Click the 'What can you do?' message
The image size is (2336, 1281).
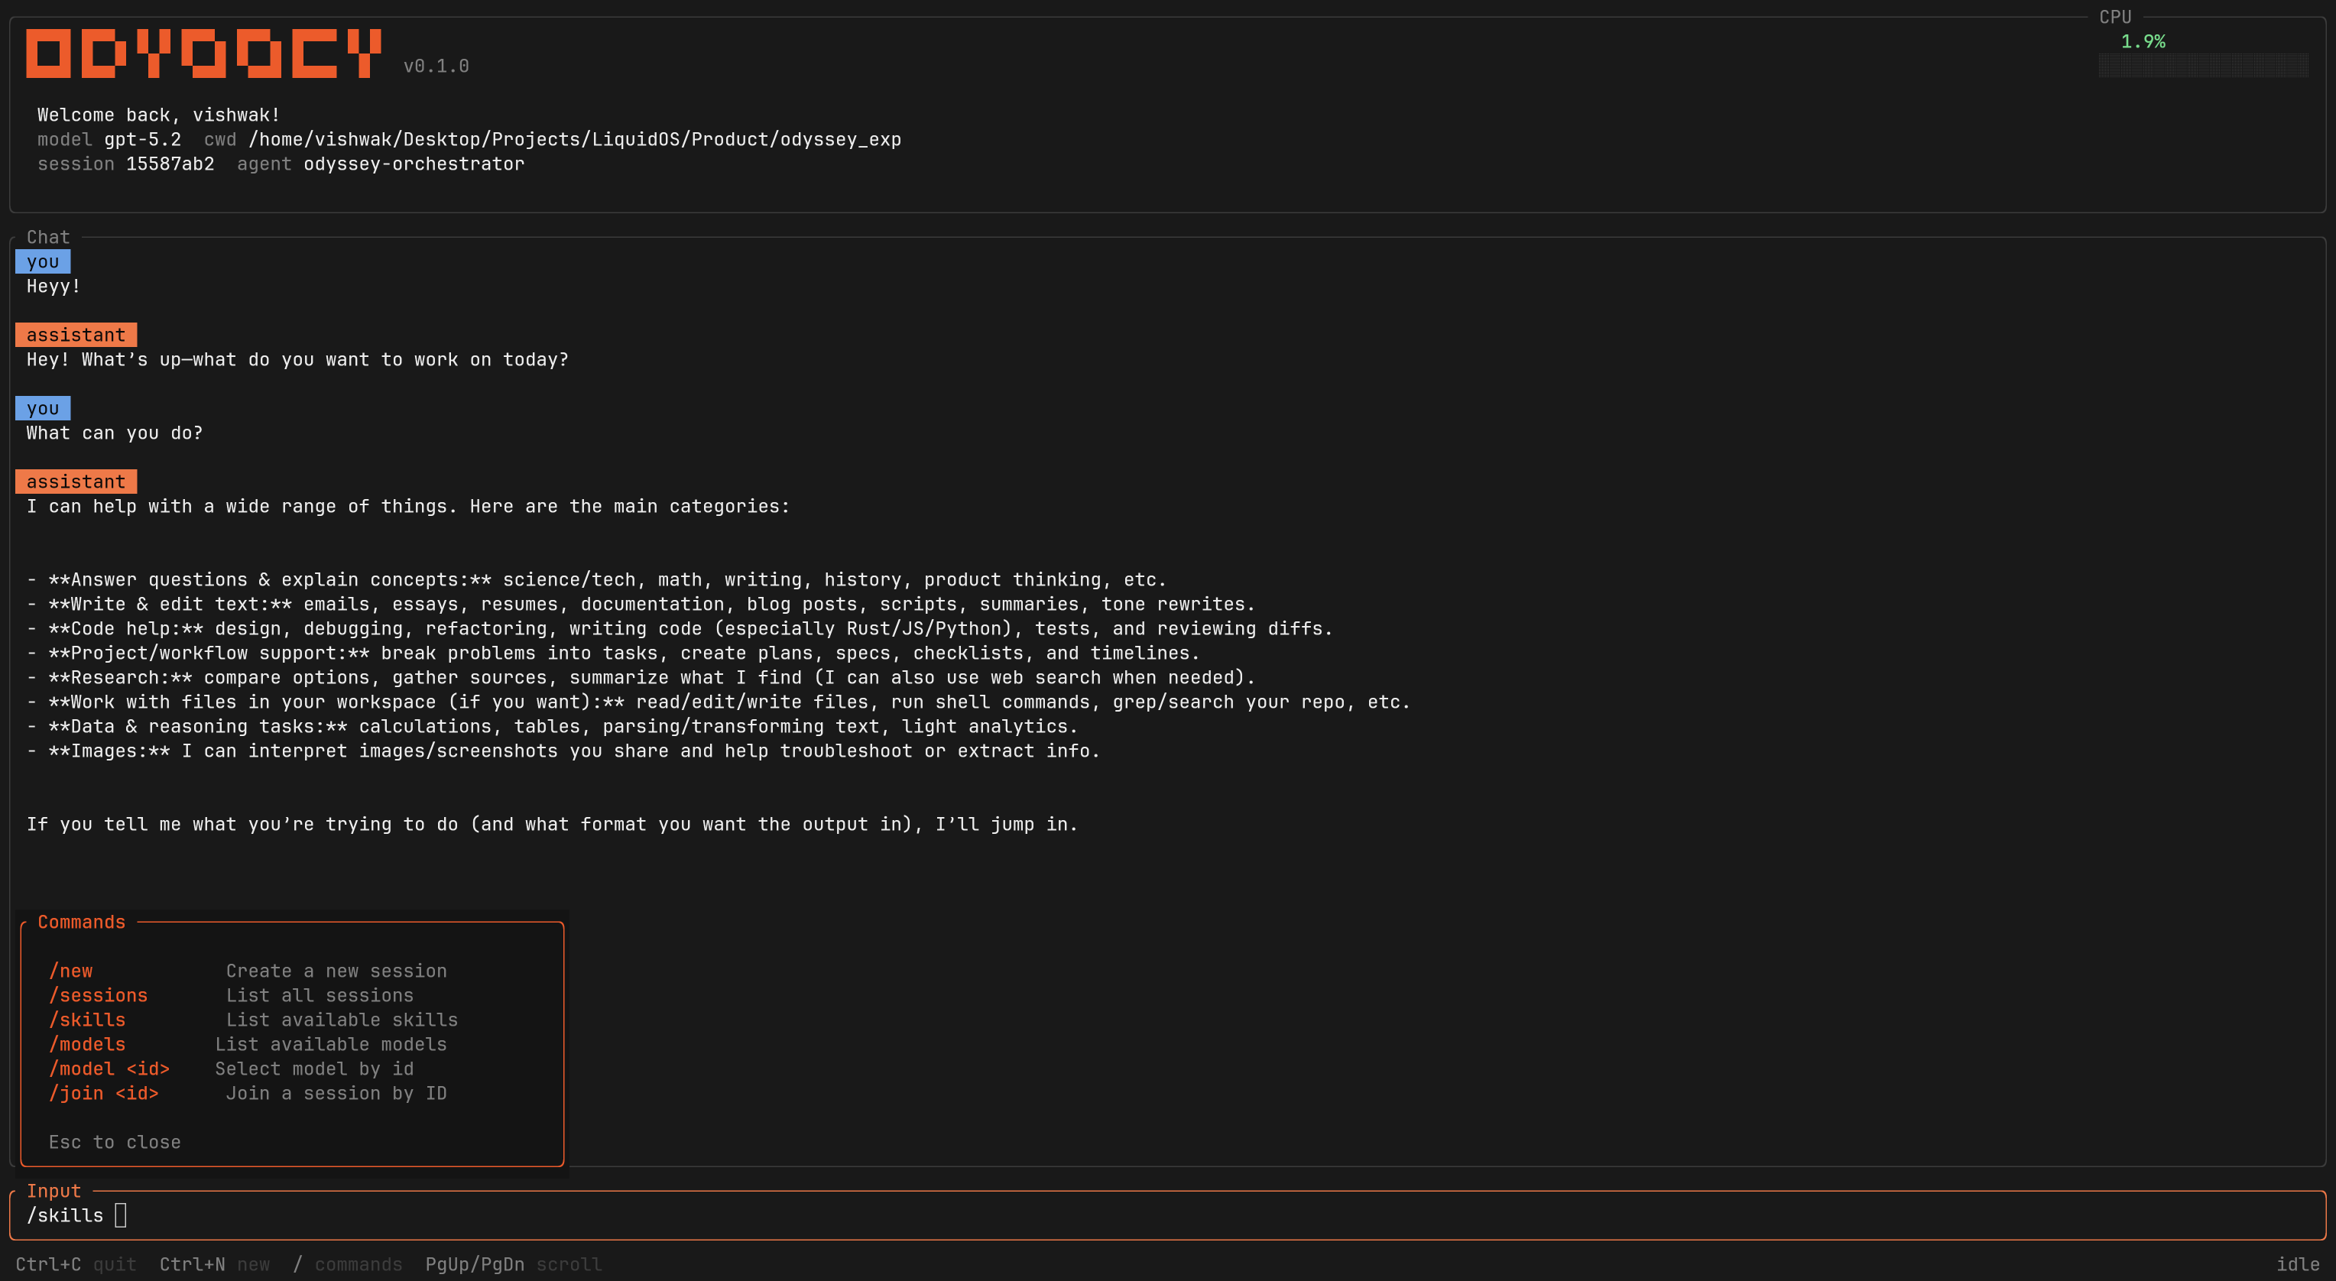pyautogui.click(x=114, y=433)
